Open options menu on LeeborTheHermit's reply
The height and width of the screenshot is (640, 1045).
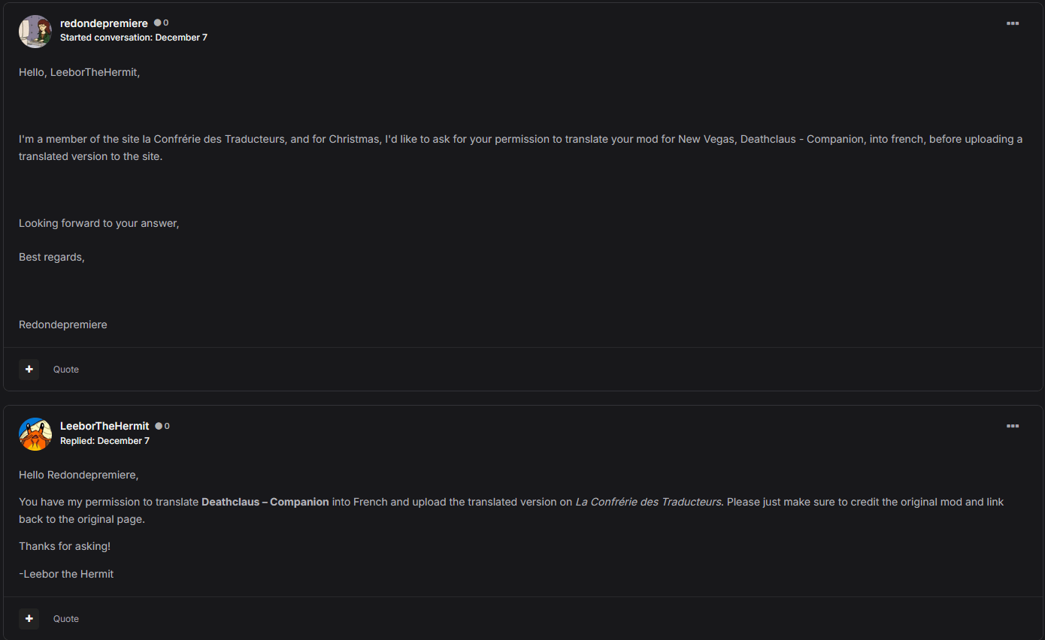(x=1013, y=426)
